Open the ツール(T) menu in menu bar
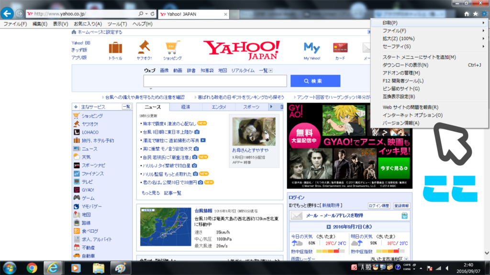The height and width of the screenshot is (275, 490). pyautogui.click(x=117, y=24)
